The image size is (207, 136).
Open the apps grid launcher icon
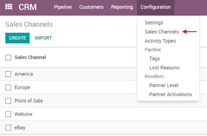(x=9, y=7)
